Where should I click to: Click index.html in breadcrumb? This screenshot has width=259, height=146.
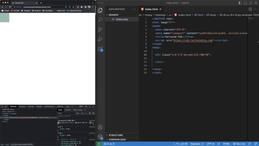[x=183, y=15]
